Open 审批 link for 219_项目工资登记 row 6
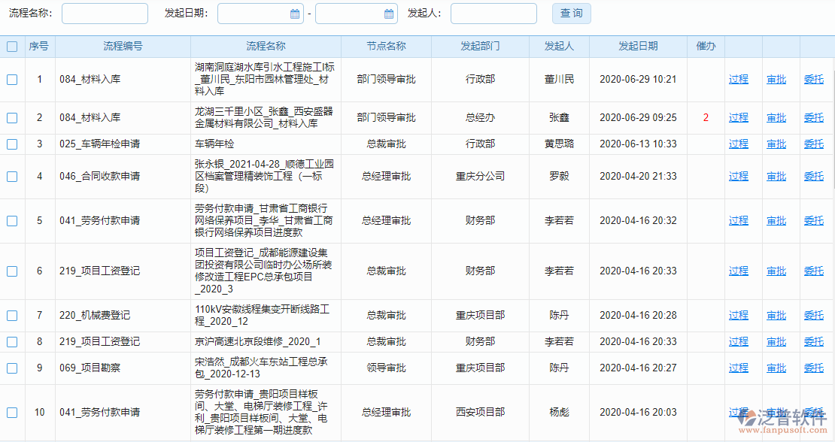The height and width of the screenshot is (442, 835). tap(776, 271)
